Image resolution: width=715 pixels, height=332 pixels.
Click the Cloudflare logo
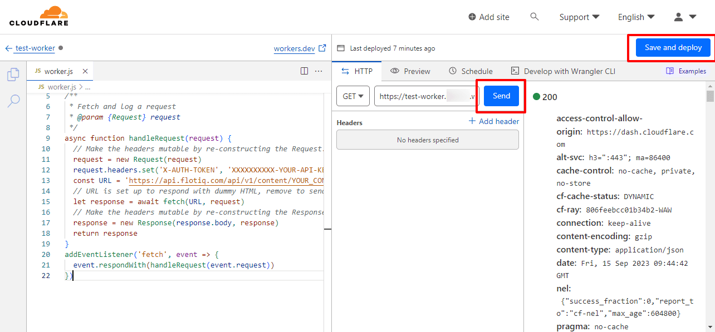point(39,16)
